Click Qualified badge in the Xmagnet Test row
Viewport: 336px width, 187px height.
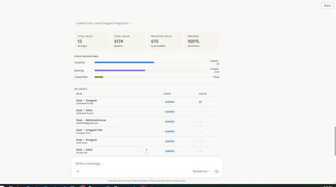[x=170, y=131]
